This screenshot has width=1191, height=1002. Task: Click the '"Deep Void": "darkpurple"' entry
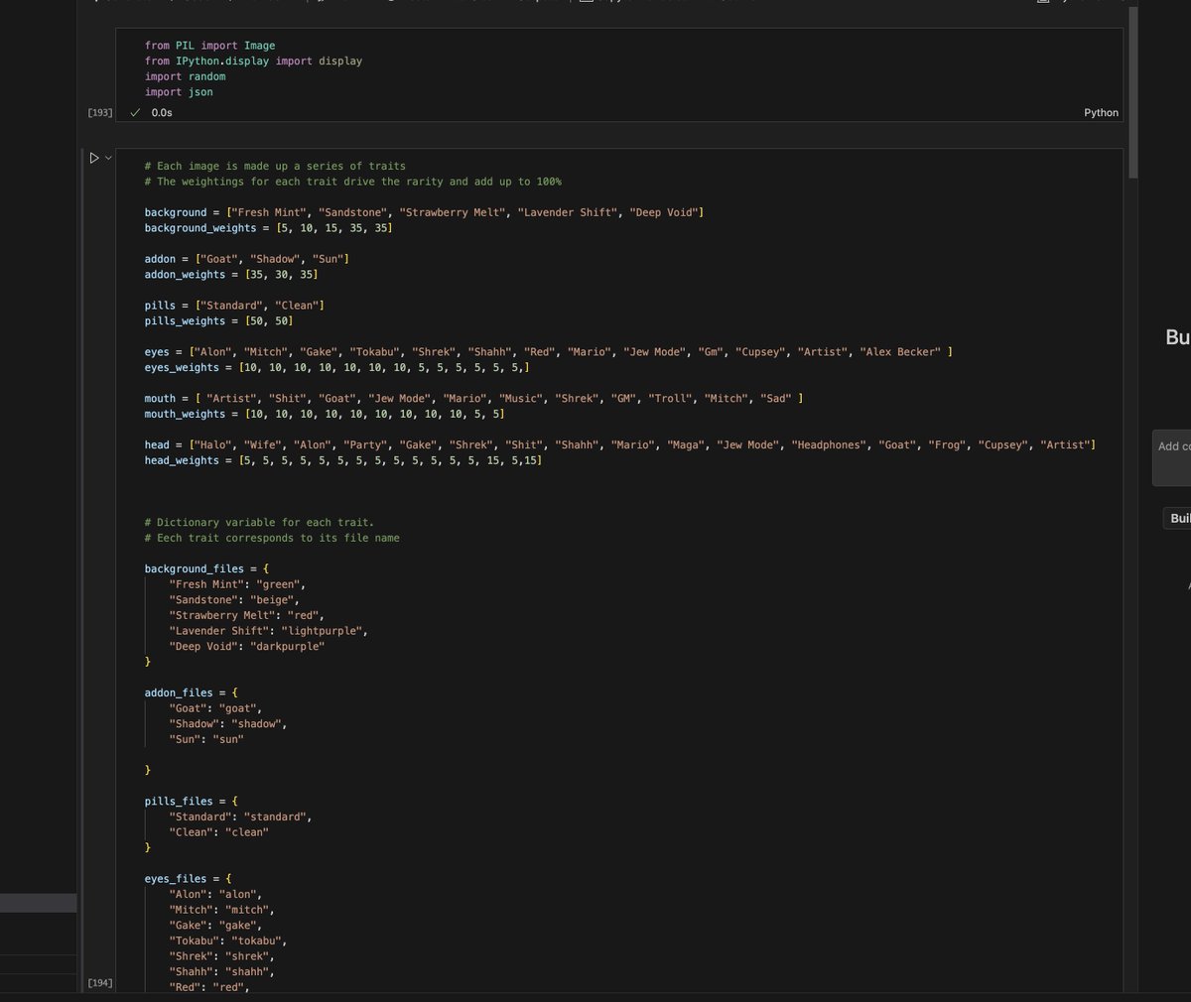247,647
